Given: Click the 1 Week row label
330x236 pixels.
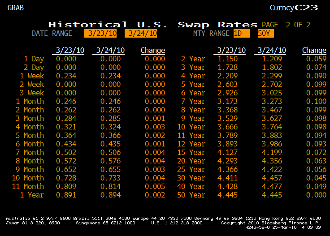Looking at the screenshot, I should tap(32, 76).
